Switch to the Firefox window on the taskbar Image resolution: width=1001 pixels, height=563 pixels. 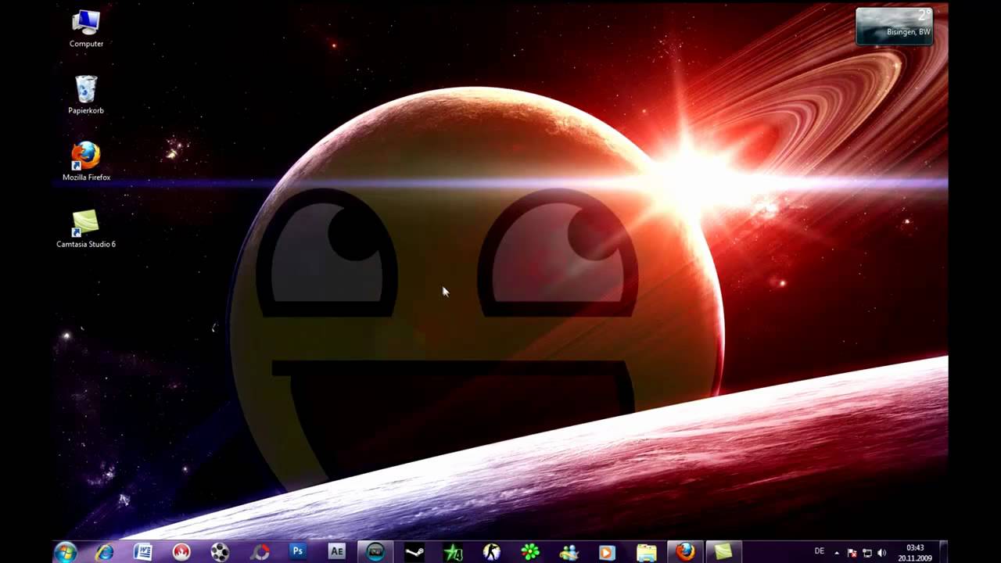(685, 552)
